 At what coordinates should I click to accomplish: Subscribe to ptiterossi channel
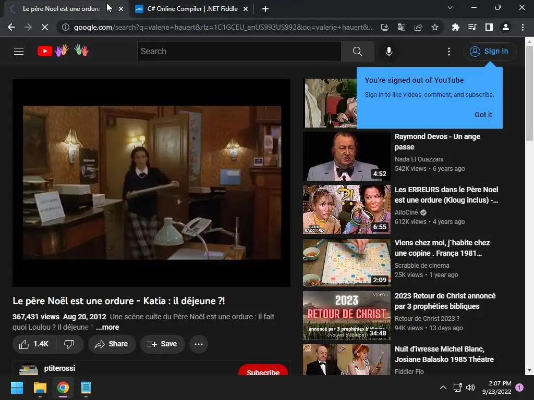[263, 371]
